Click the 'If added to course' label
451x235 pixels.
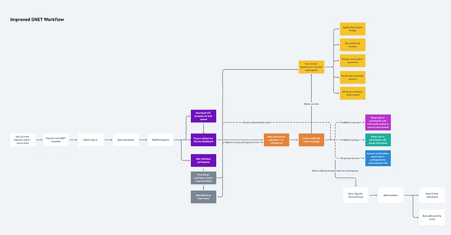(x=350, y=122)
